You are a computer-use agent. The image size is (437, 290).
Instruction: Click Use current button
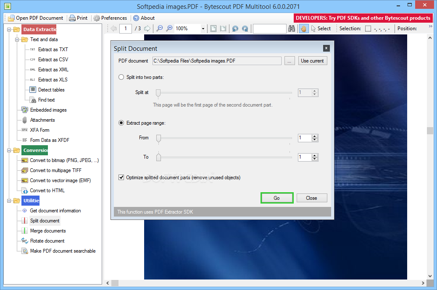tap(313, 61)
